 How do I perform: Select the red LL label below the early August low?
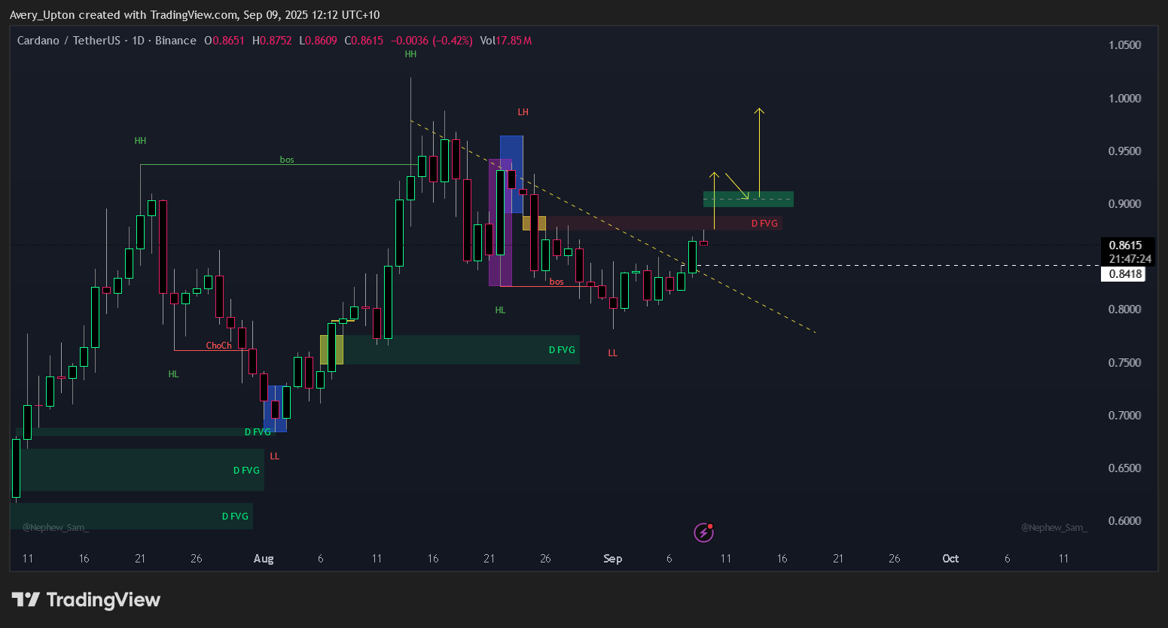point(275,456)
